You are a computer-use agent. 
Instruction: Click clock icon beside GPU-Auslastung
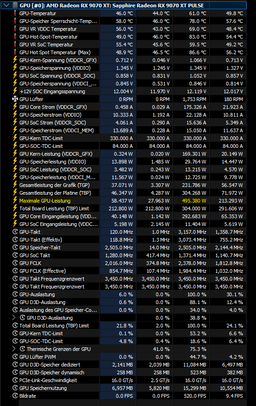[15, 294]
